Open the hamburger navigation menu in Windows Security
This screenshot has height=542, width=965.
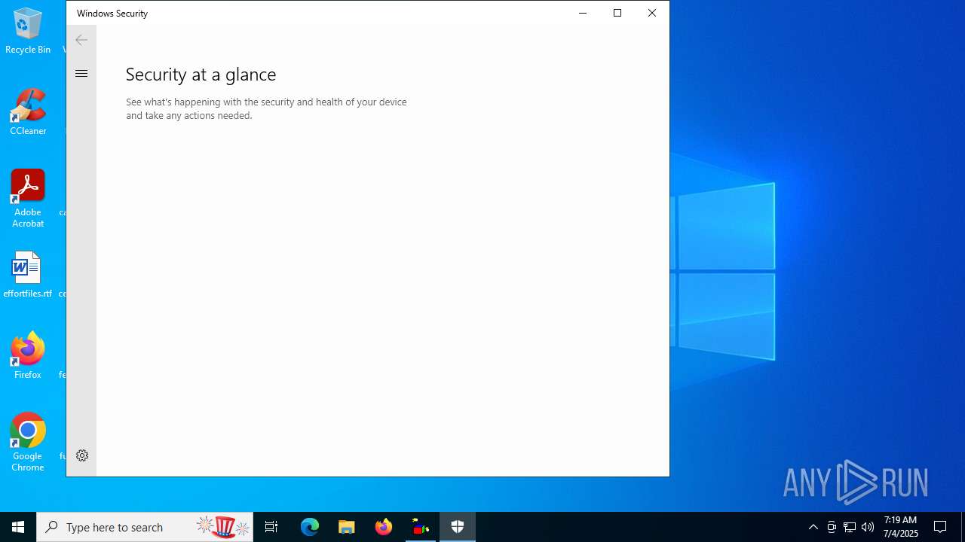81,73
